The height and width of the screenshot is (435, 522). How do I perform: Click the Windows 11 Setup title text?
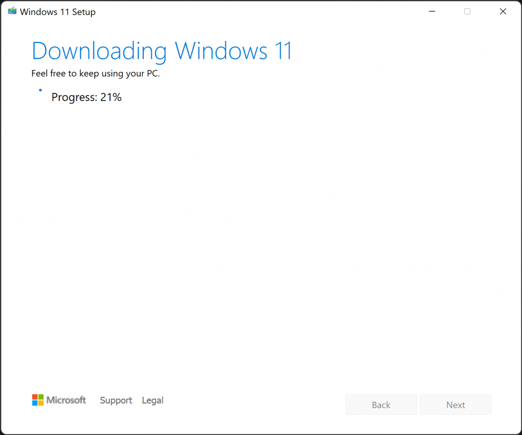57,11
